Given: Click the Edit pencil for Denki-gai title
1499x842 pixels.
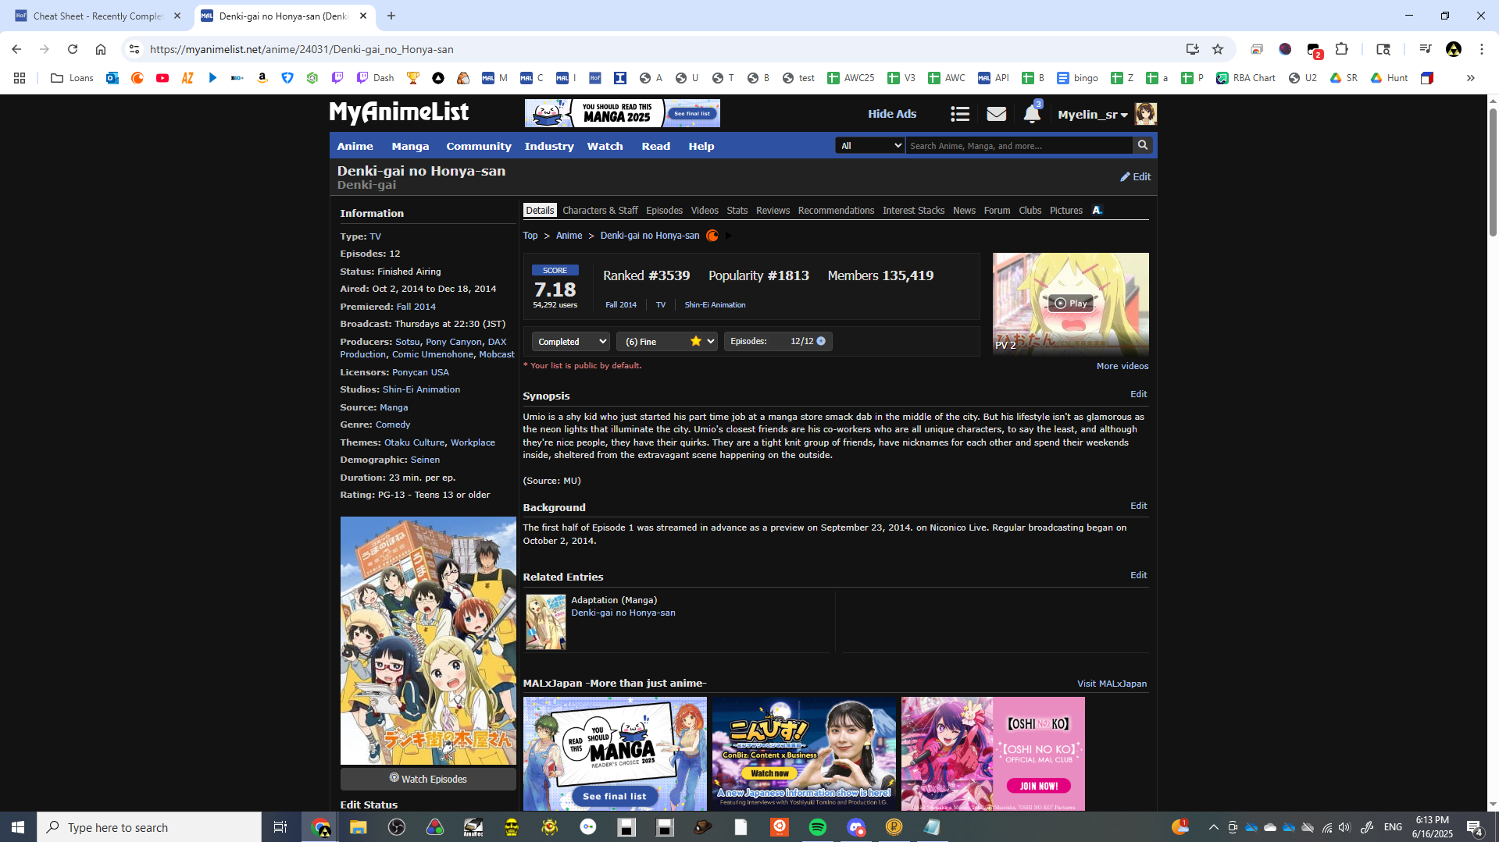Looking at the screenshot, I should (1135, 176).
